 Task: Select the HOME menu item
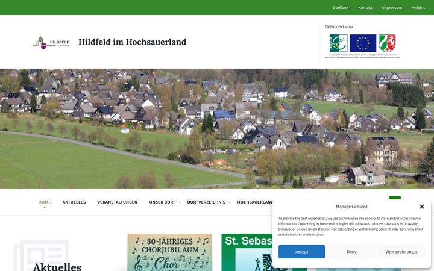point(45,202)
